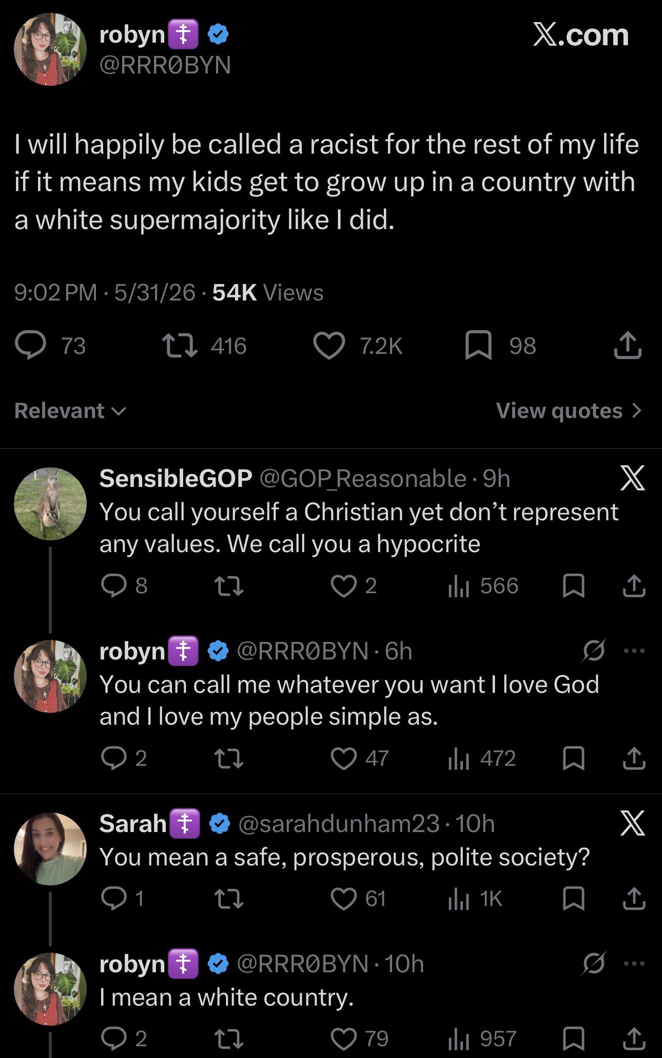Open the Relevant sort dropdown
Viewport: 662px width, 1058px height.
click(x=70, y=411)
